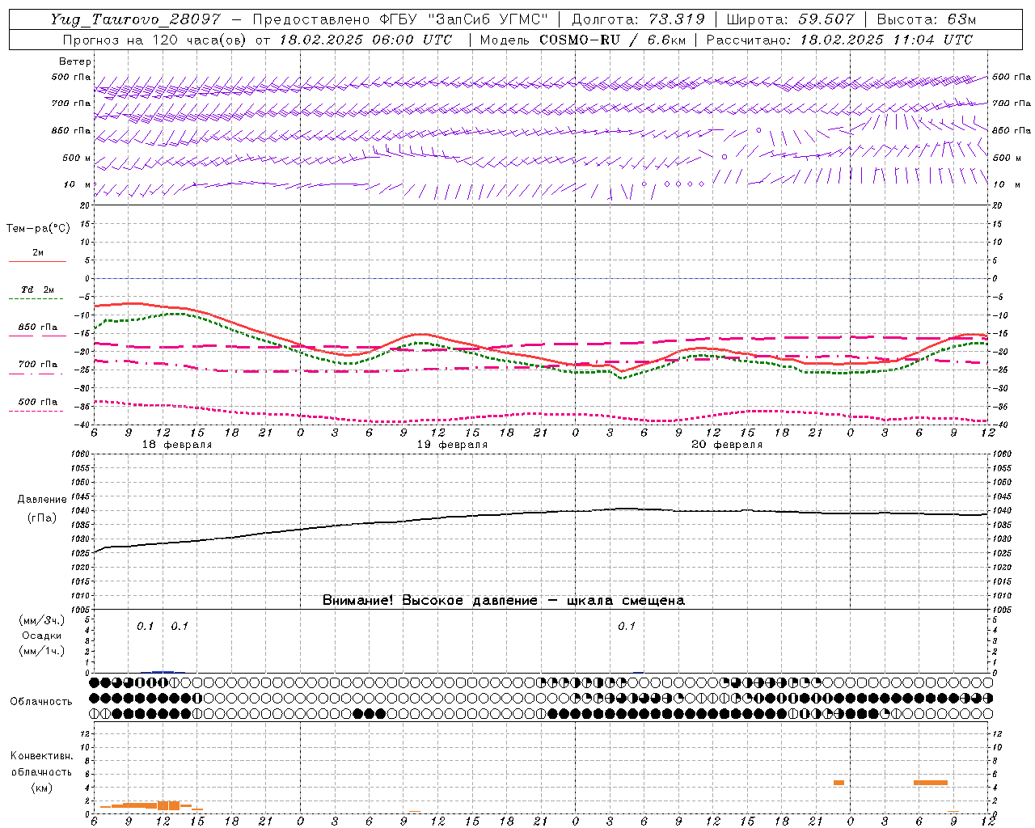
Task: Click the Облачность row label
Action: [41, 701]
